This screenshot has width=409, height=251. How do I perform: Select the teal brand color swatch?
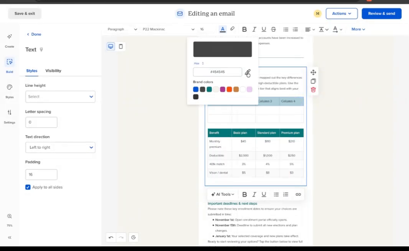click(x=209, y=89)
